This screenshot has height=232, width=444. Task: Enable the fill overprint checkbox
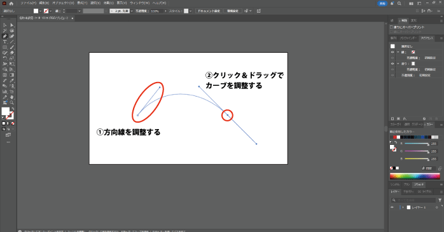click(x=392, y=27)
